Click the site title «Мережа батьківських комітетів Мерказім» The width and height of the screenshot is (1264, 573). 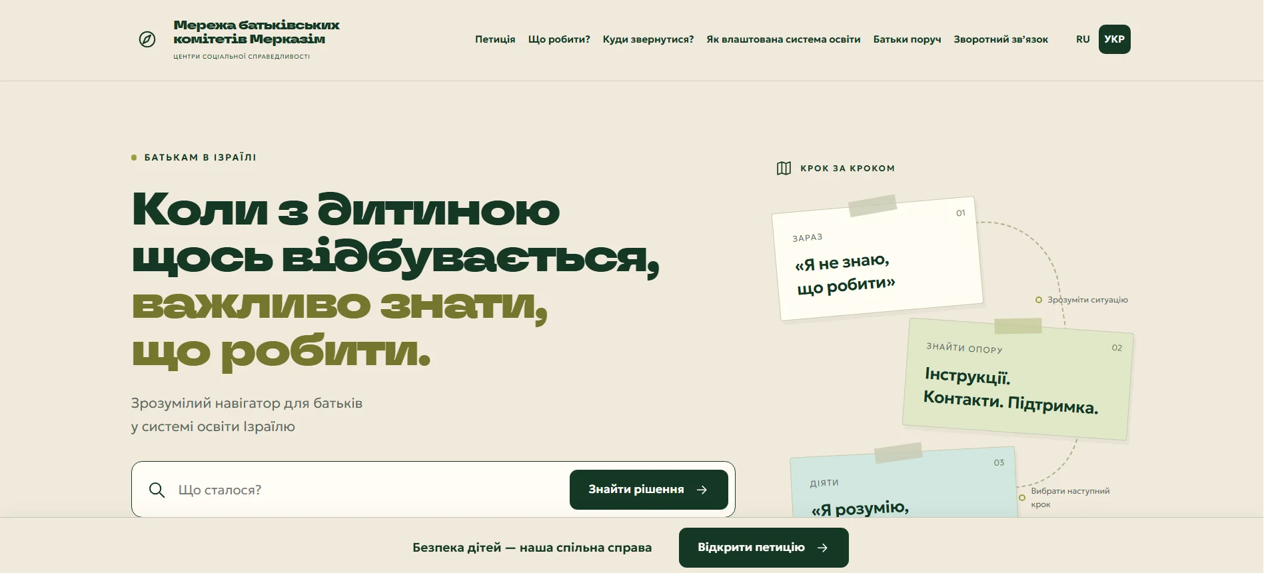tap(257, 32)
